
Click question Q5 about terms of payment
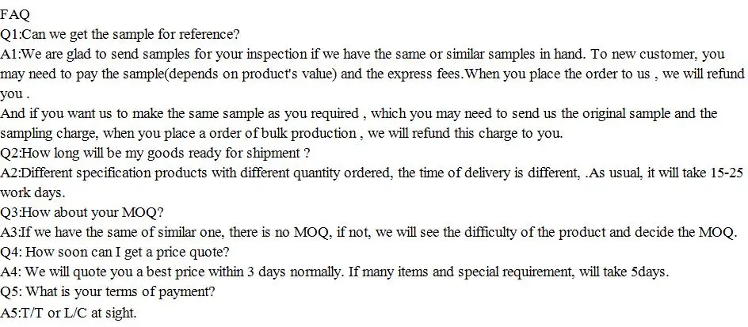pyautogui.click(x=107, y=292)
